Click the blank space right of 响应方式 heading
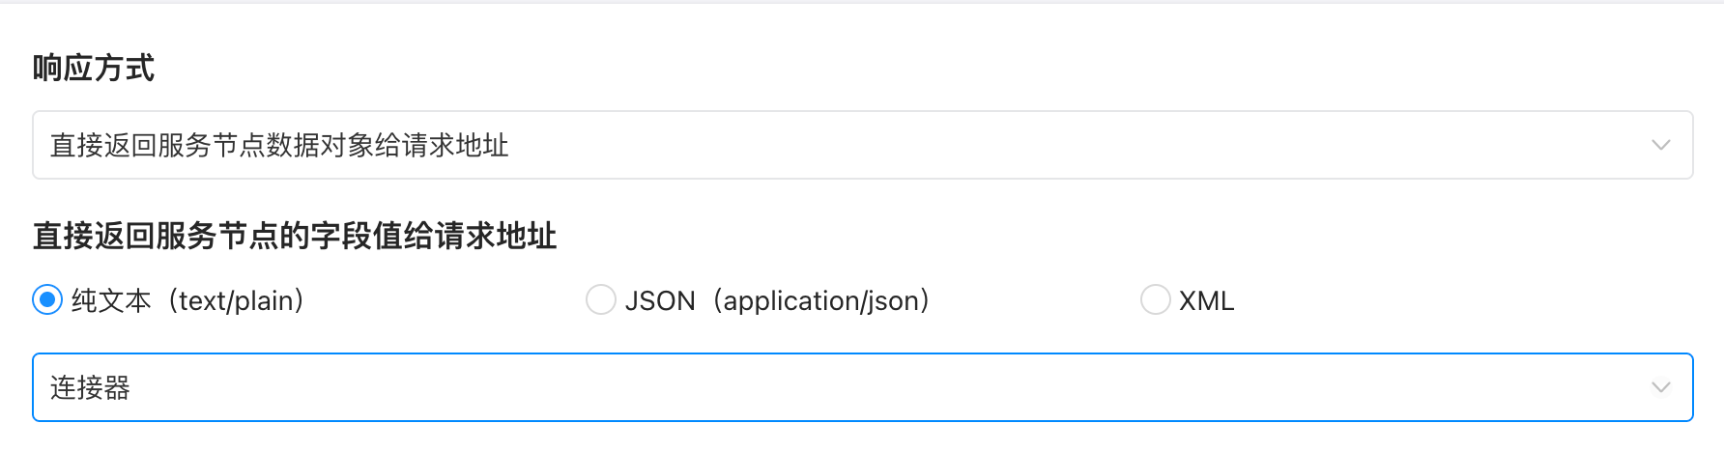Viewport: 1724px width, 452px height. (x=870, y=69)
